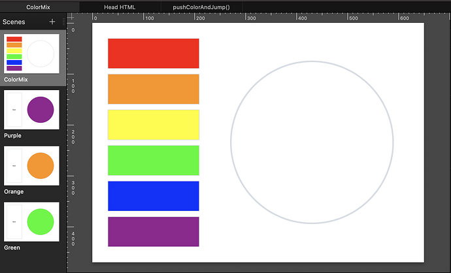This screenshot has height=273, width=451.
Task: Click the Scenes panel resize grip
Action: [63, 22]
